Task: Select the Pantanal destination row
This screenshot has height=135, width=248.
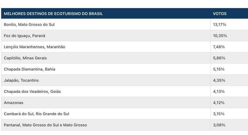Action: click(x=45, y=125)
